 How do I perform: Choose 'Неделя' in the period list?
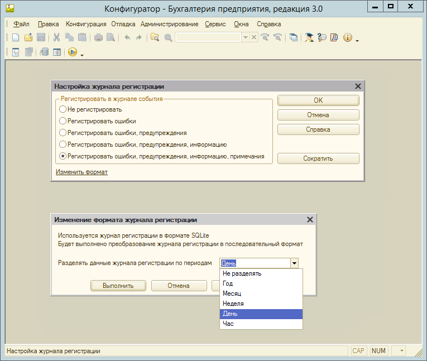pyautogui.click(x=261, y=304)
